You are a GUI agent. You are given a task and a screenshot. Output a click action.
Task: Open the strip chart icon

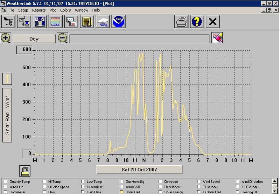click(x=56, y=22)
